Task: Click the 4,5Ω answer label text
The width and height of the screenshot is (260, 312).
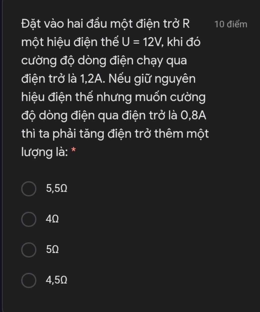Action: (57, 280)
